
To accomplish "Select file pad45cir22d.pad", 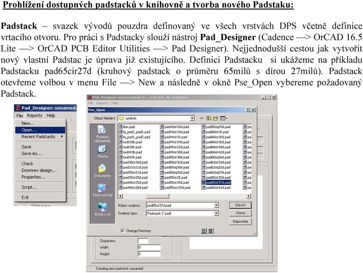I will [175, 147].
